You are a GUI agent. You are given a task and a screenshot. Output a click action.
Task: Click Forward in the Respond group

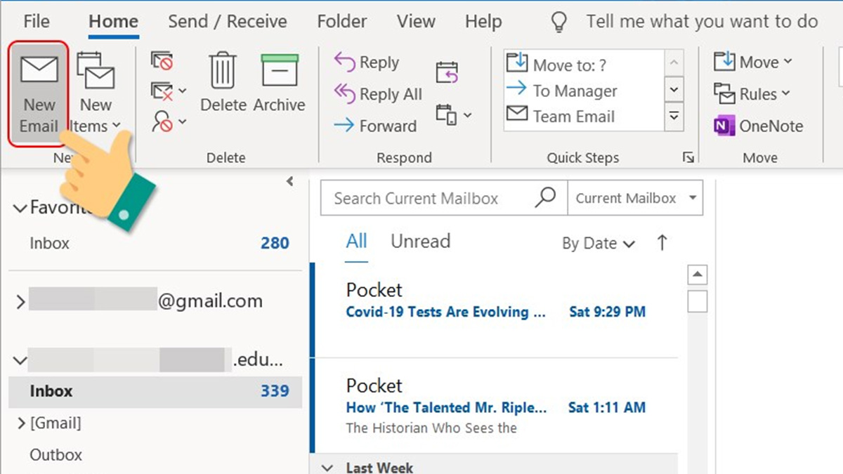click(375, 126)
